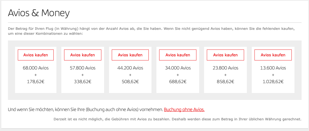Click the 44.200 Avios amount text
Screen dimensions: 309x131
[130, 68]
